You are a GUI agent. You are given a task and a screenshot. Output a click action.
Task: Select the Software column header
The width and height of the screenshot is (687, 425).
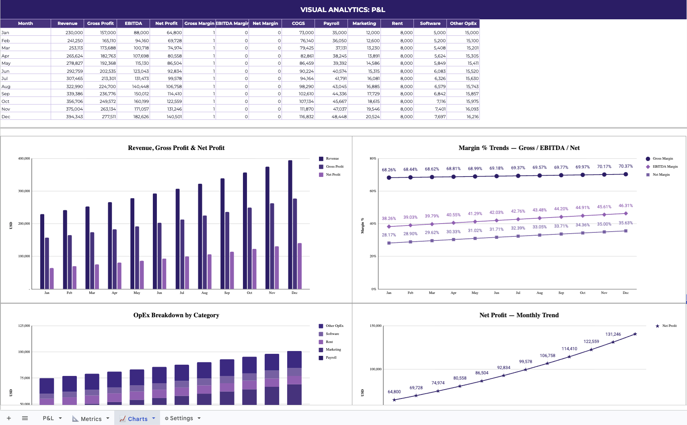(430, 23)
